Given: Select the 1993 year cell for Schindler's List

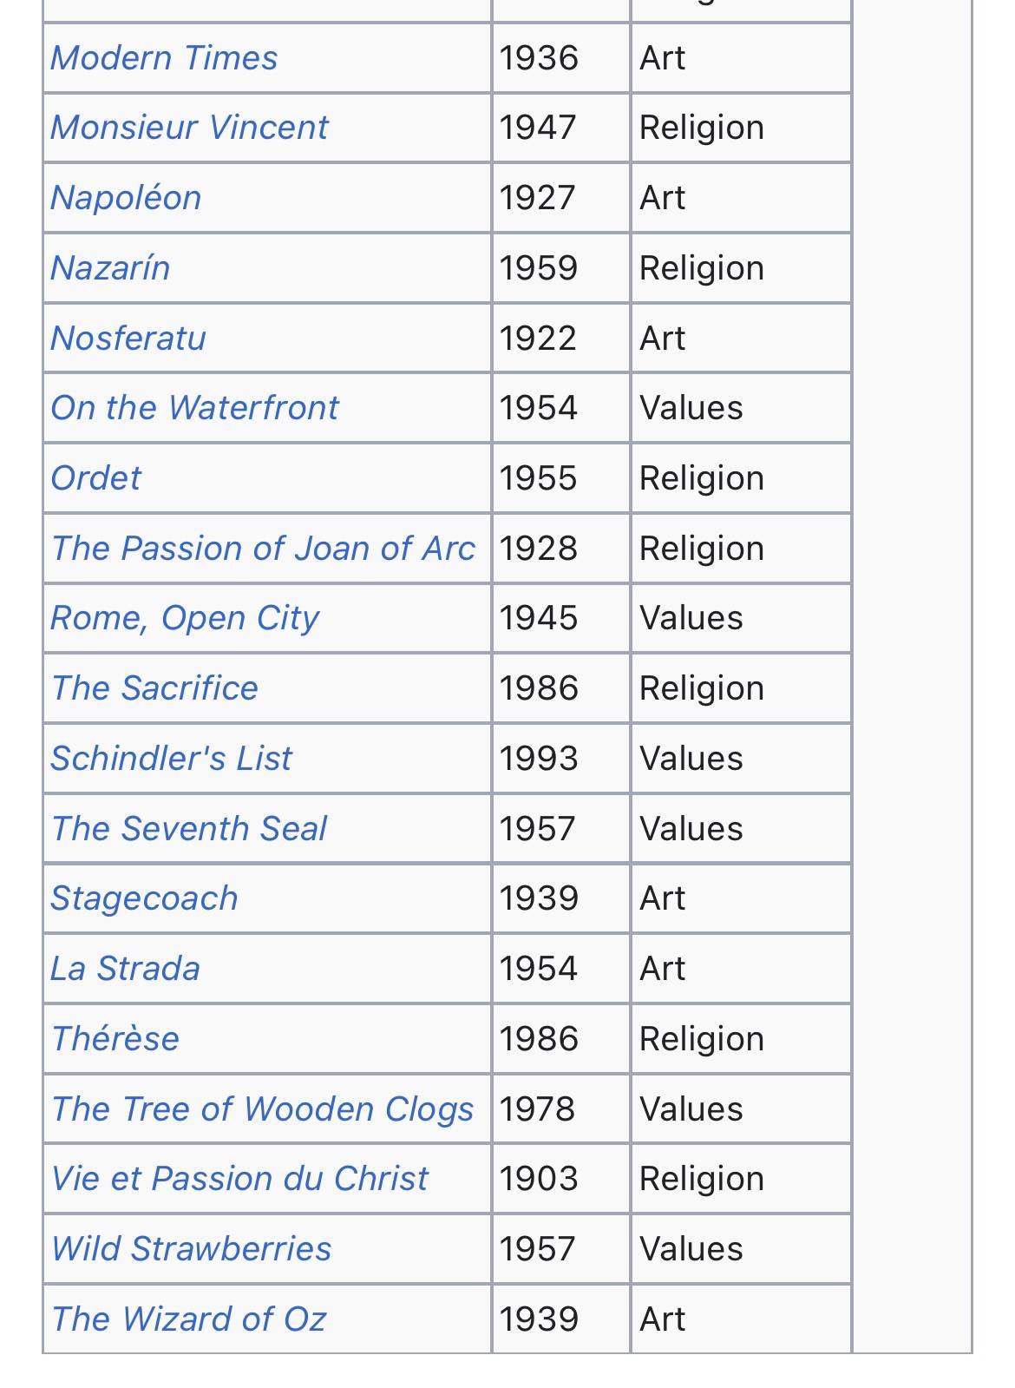Looking at the screenshot, I should [560, 759].
